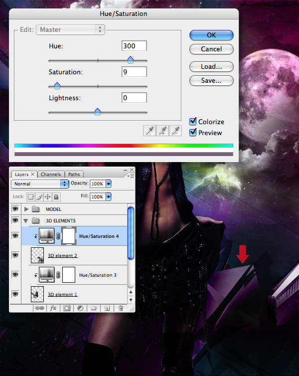This screenshot has height=376, width=299.
Task: Click the Hue value field
Action: [x=134, y=46]
